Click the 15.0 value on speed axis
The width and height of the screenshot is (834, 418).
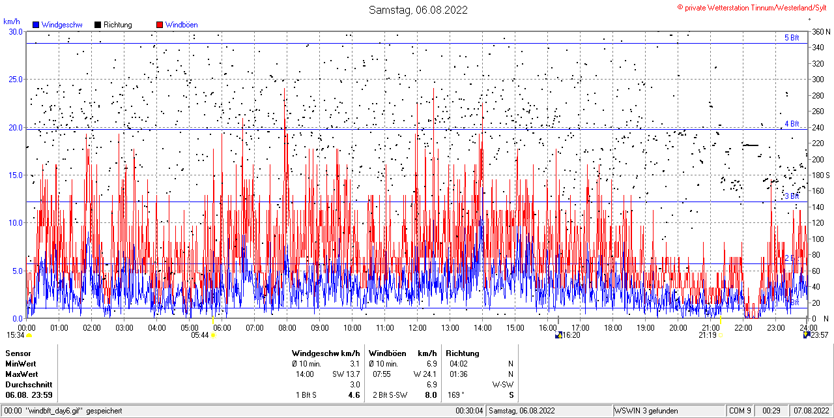coord(15,175)
